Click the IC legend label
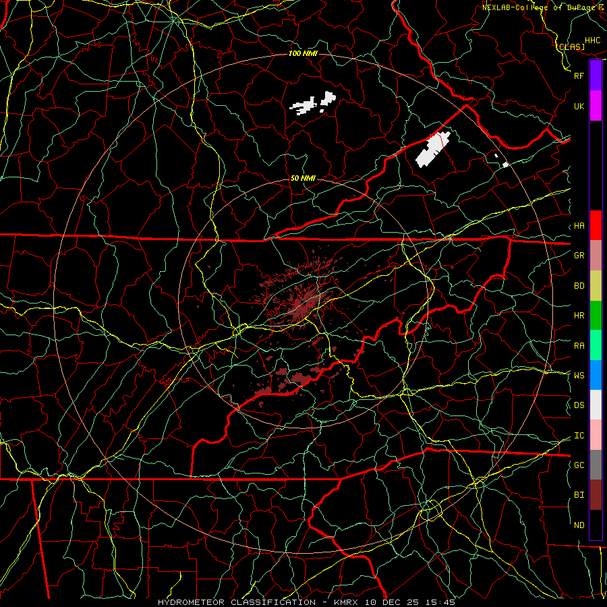The image size is (607, 607). (x=579, y=436)
